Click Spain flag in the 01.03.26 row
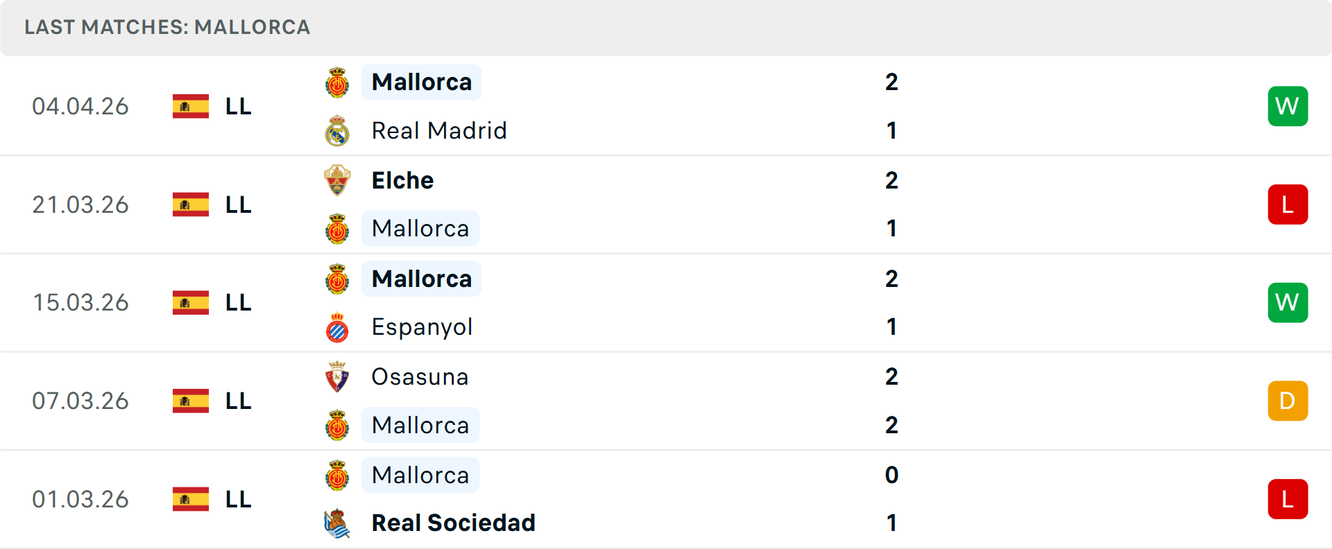1332x549 pixels. point(191,499)
